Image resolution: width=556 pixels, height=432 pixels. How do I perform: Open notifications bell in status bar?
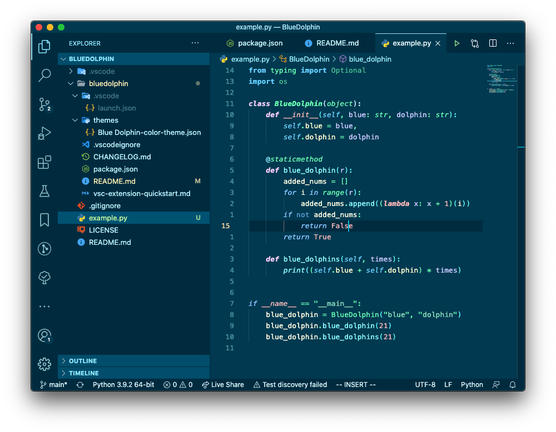pyautogui.click(x=513, y=385)
